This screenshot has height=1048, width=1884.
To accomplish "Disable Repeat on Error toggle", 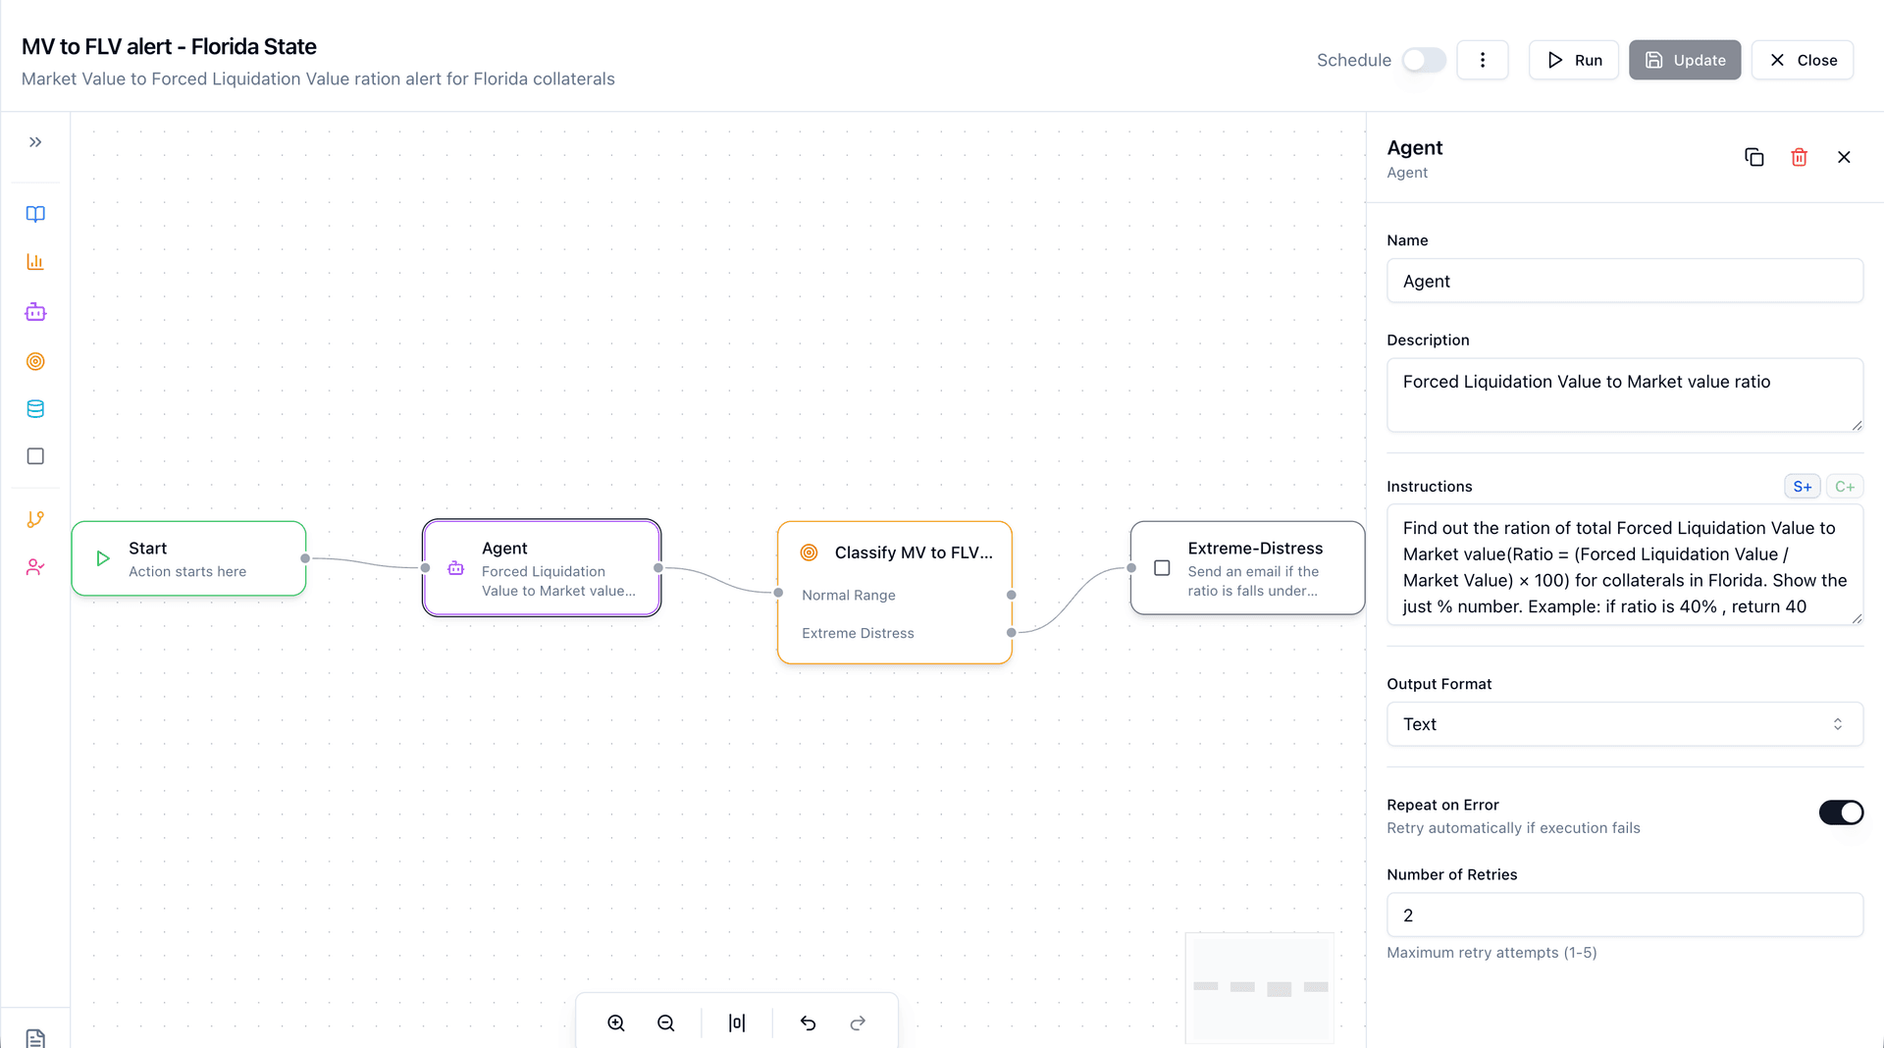I will pyautogui.click(x=1840, y=812).
